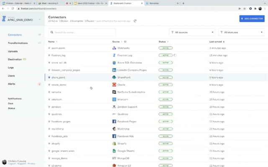Click the Shopify source icon
Viewport: 268px width, 167px height.
point(114,144)
